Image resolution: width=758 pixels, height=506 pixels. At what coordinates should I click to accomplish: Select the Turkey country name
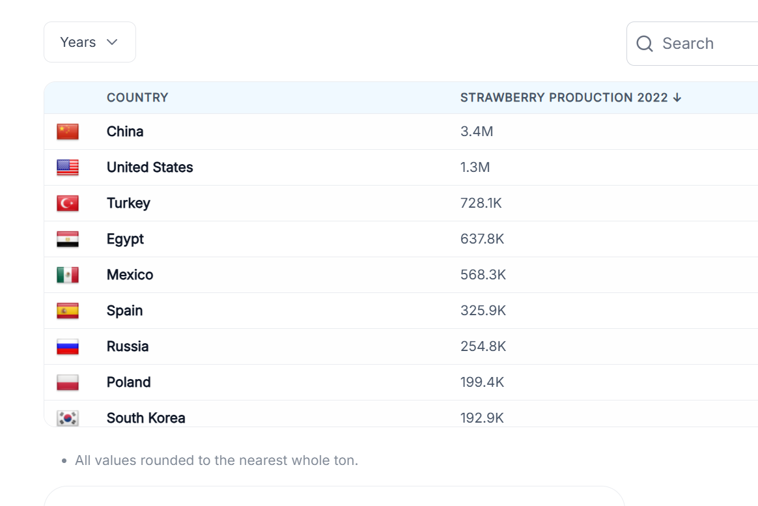pos(128,203)
